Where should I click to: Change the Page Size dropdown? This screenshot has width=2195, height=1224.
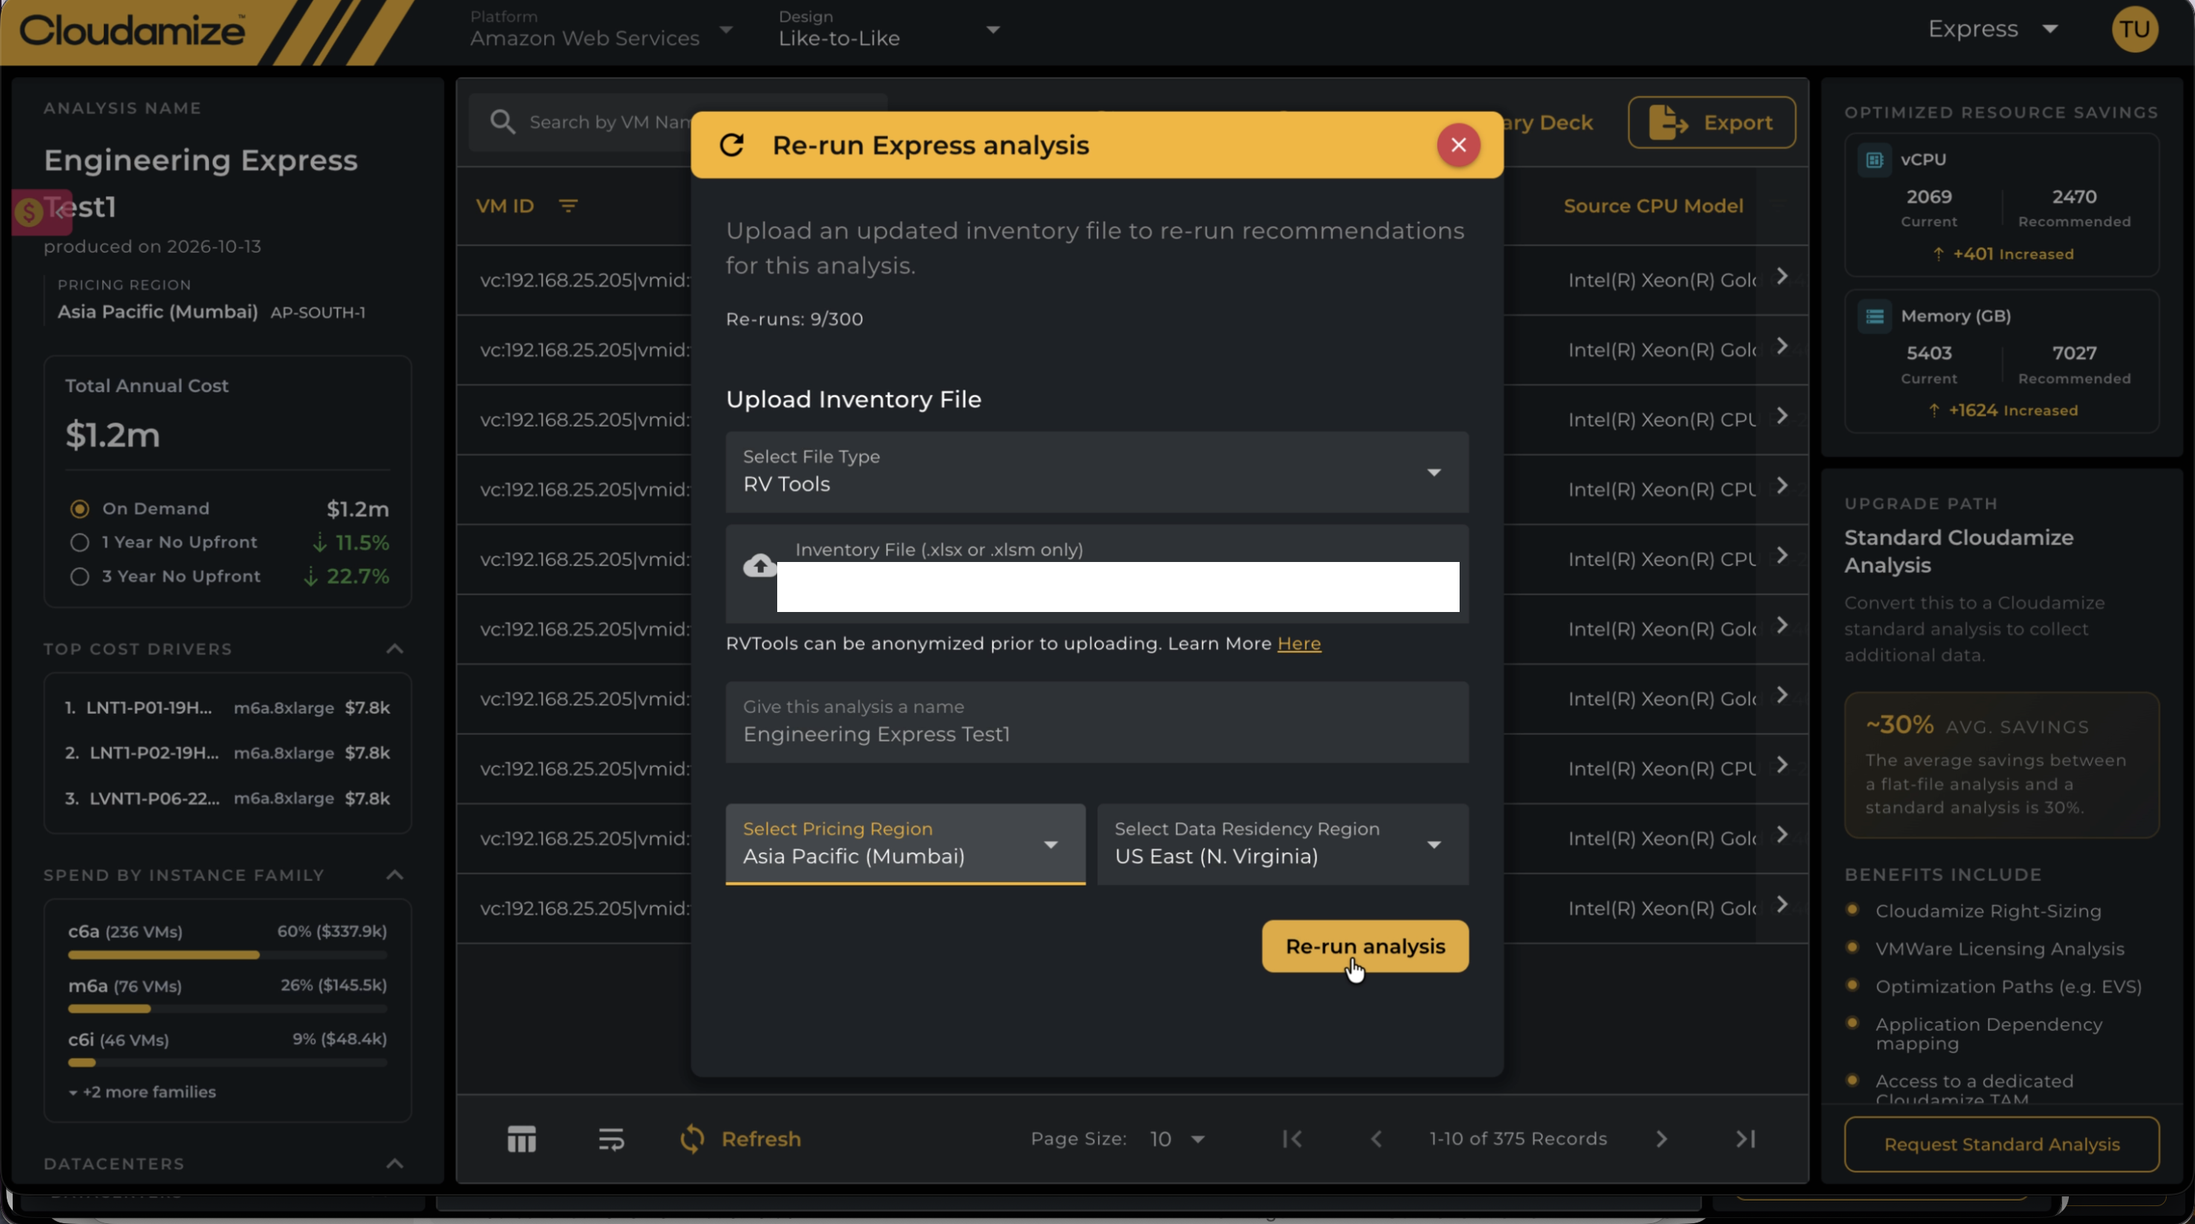[x=1177, y=1139]
